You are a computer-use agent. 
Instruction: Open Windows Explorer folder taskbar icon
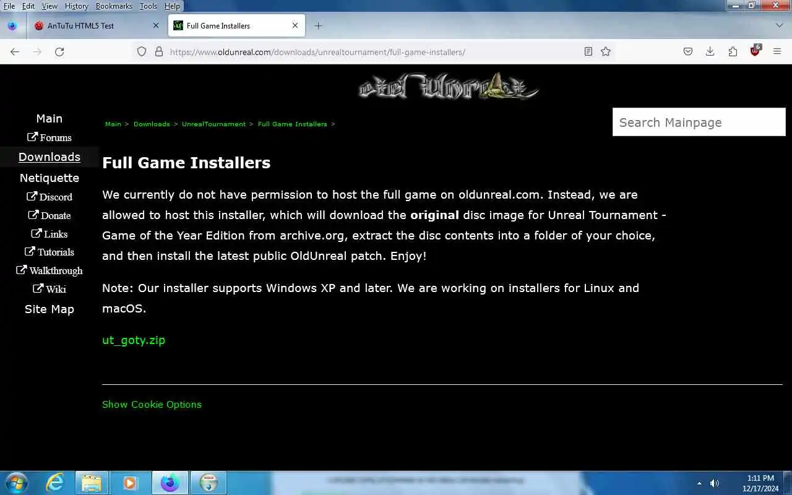coord(92,483)
